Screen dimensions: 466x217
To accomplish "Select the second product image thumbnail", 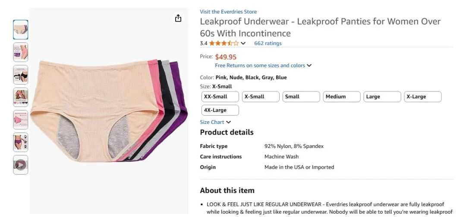I will pos(21,52).
